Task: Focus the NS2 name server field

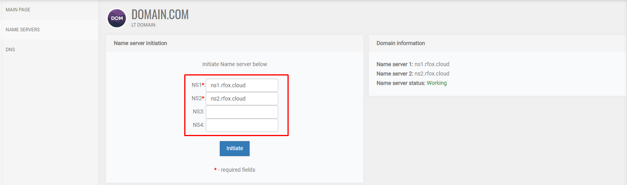Action: click(x=242, y=99)
